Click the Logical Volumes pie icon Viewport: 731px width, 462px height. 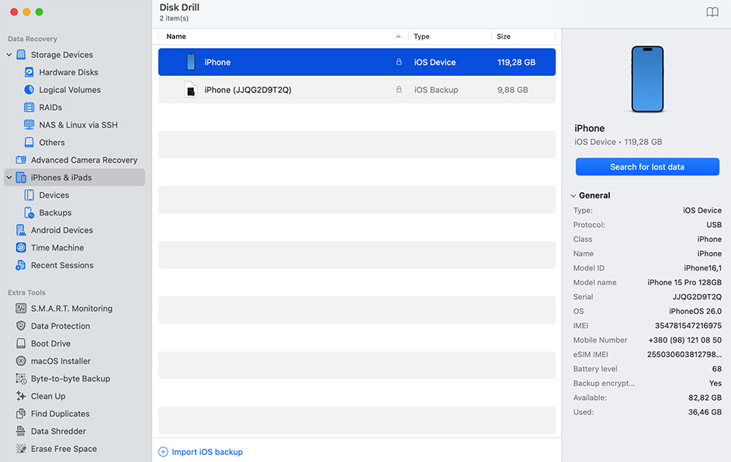29,89
